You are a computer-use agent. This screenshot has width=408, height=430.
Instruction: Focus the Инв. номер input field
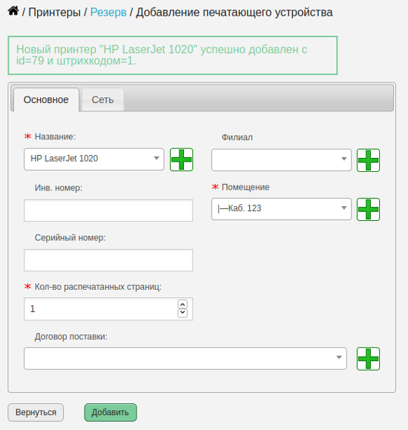[x=108, y=211]
